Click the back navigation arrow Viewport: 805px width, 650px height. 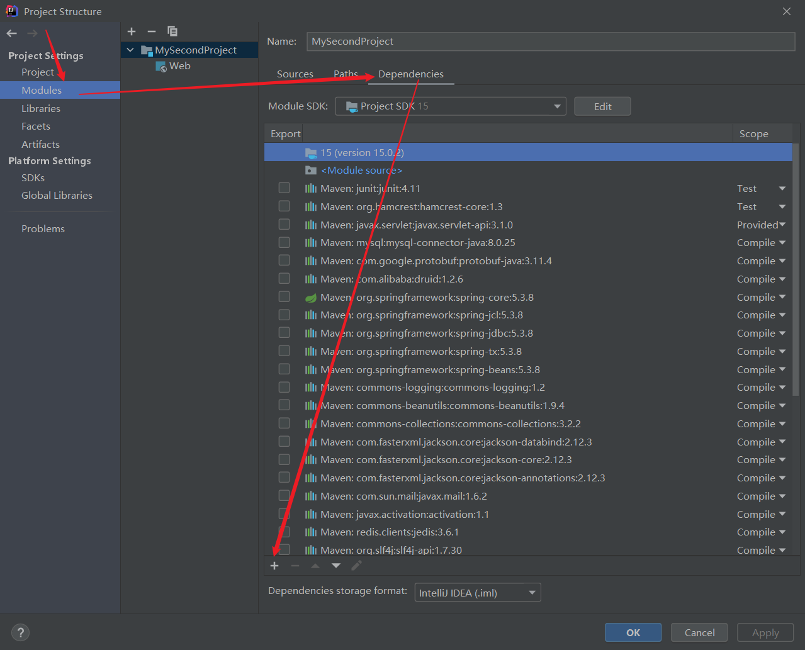12,33
